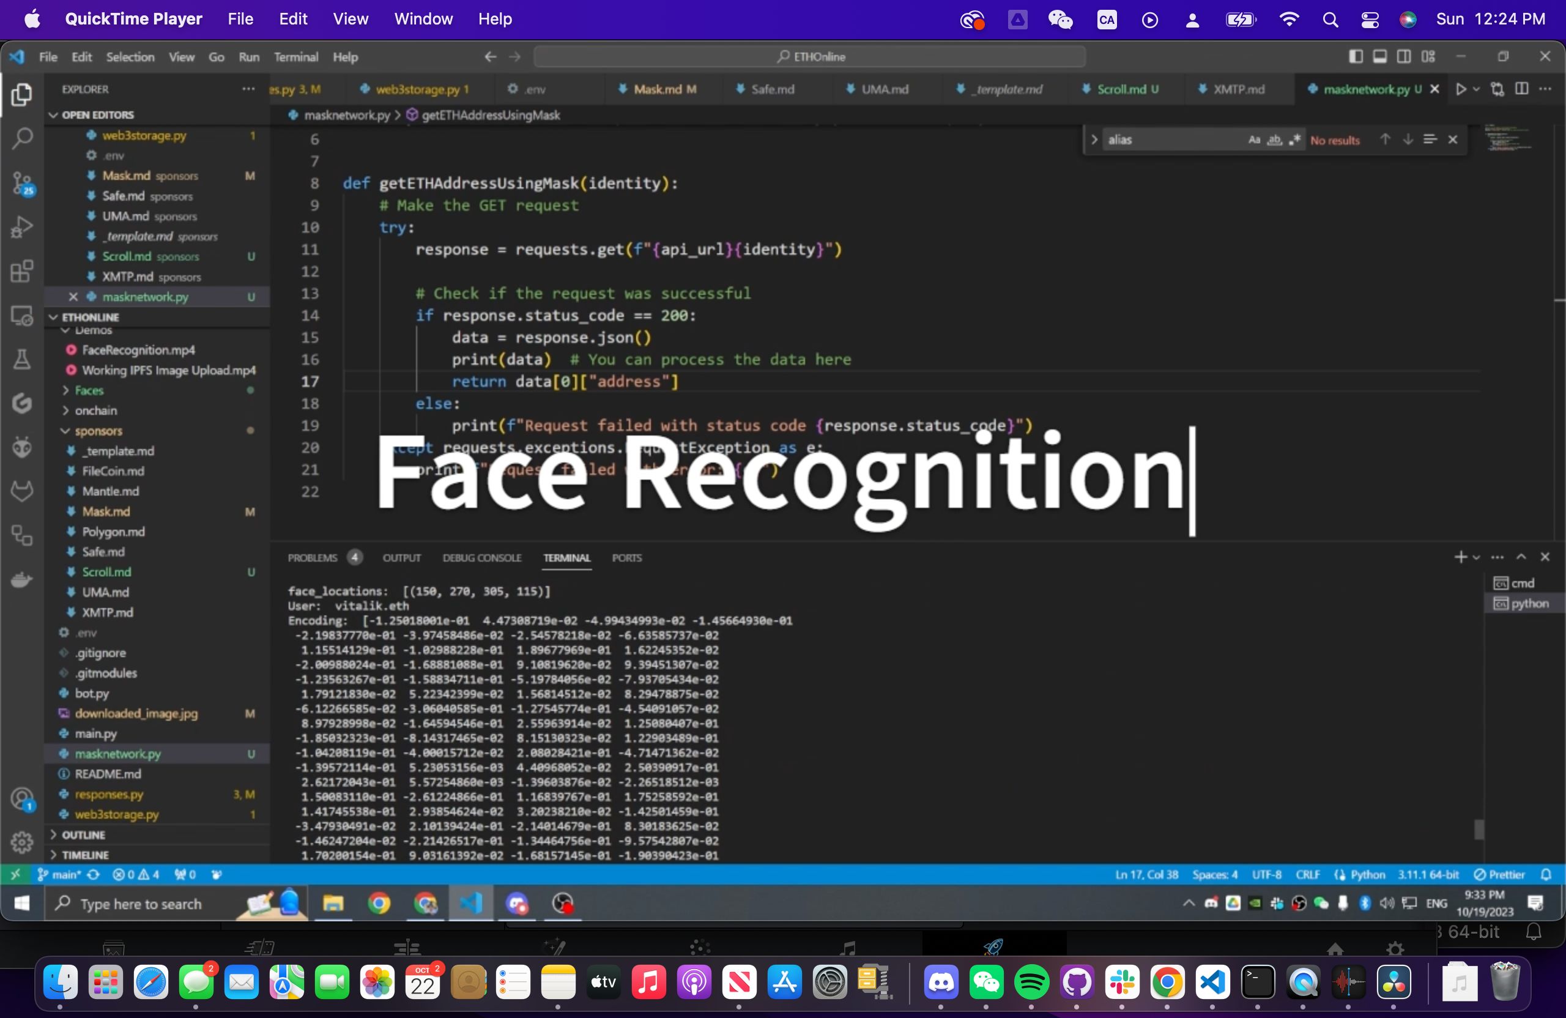Toggle secondary side bar layout button
Screen dimensions: 1566x1018
(x=1403, y=57)
